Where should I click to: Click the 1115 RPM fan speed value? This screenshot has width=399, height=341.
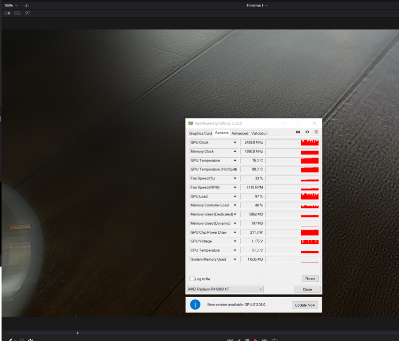pyautogui.click(x=252, y=187)
